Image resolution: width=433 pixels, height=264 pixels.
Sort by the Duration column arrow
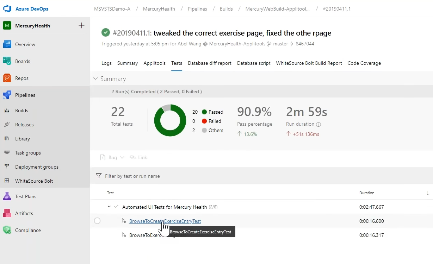click(x=428, y=193)
